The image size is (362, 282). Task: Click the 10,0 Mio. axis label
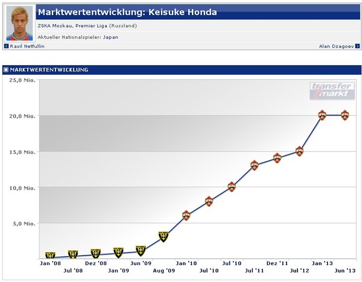pyautogui.click(x=22, y=188)
